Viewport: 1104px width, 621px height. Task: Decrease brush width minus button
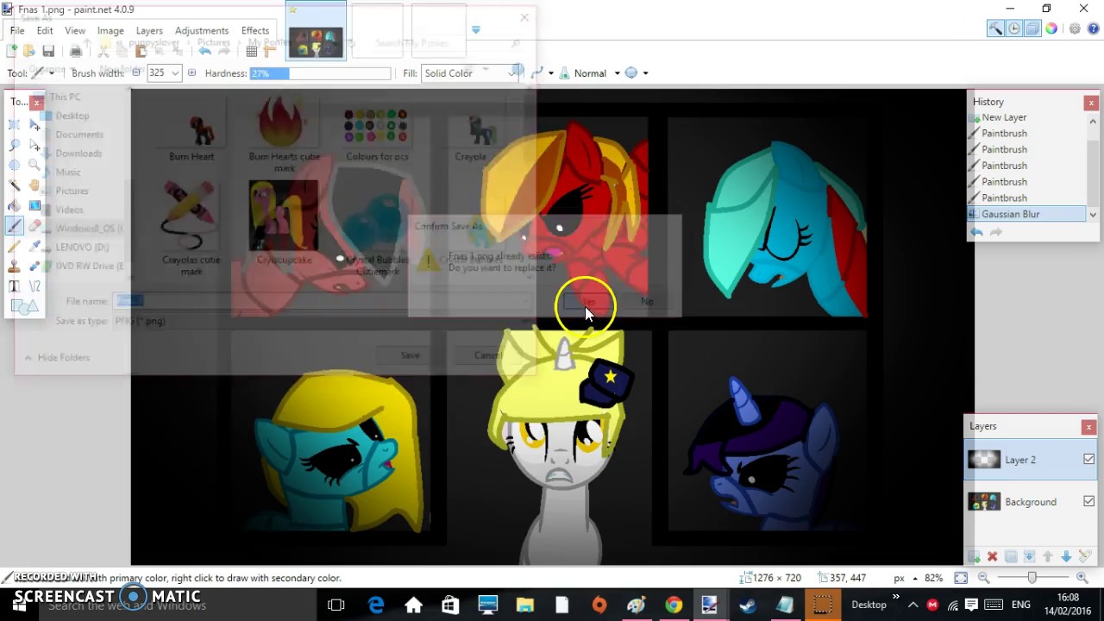coord(136,73)
